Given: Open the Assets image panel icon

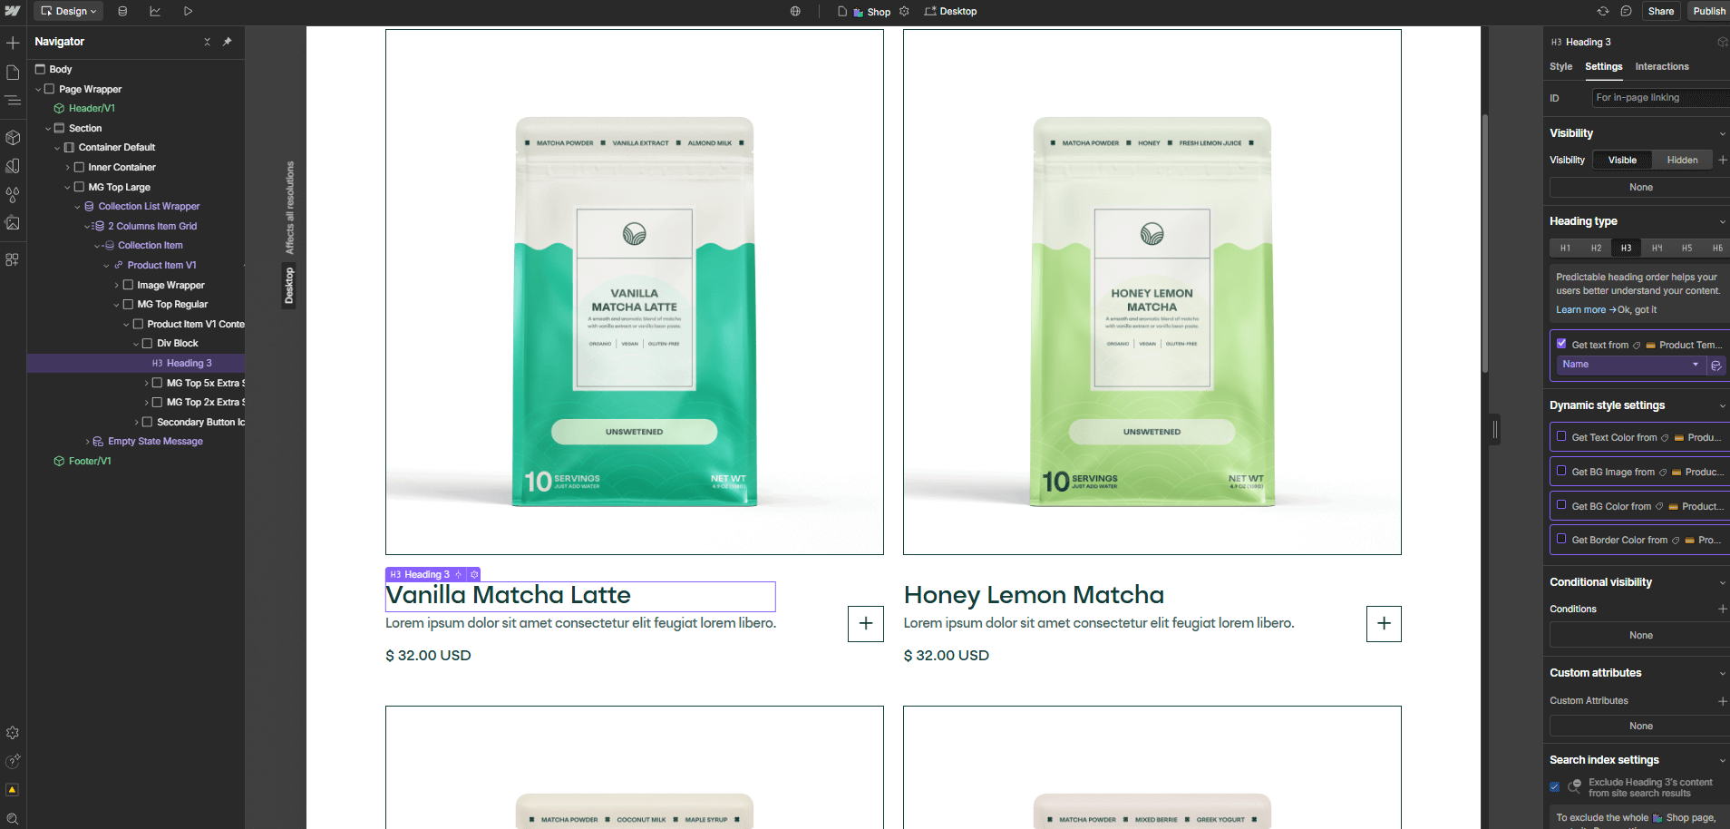Looking at the screenshot, I should [x=13, y=222].
